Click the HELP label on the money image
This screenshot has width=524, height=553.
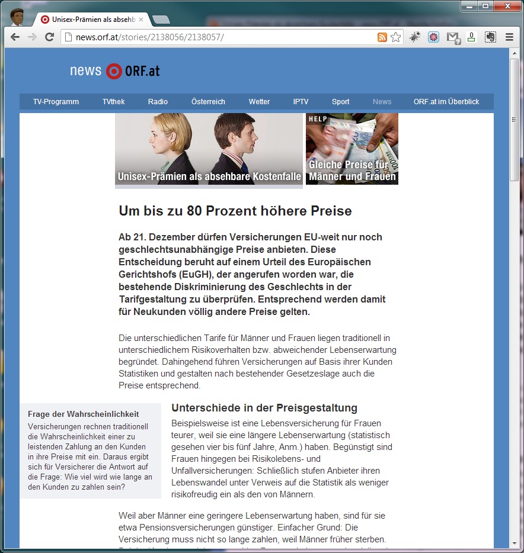coord(318,119)
